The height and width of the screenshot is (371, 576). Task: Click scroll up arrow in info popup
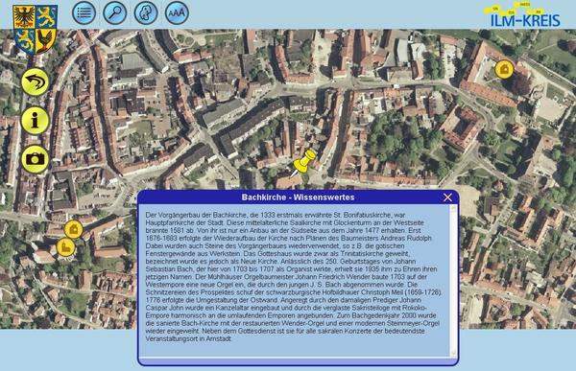[x=453, y=209]
